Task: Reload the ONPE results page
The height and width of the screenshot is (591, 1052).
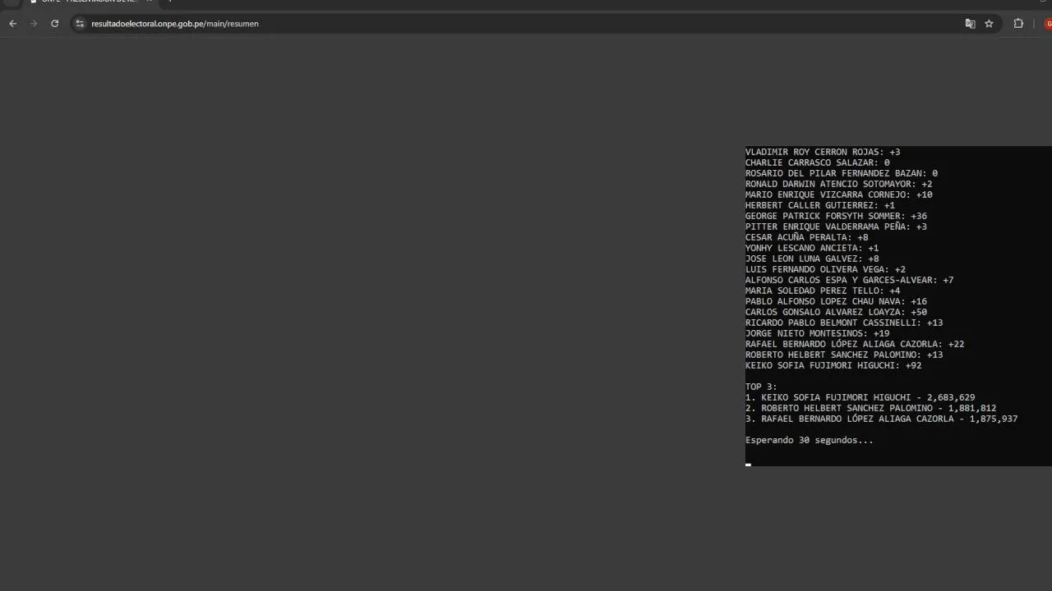Action: (x=55, y=24)
